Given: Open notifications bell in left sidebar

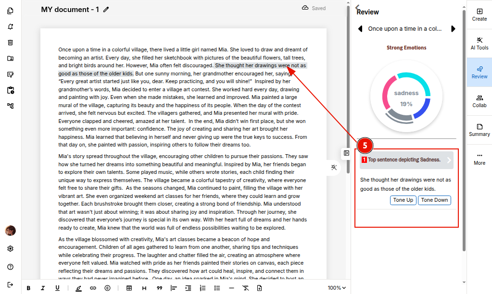Looking at the screenshot, I should point(11,26).
